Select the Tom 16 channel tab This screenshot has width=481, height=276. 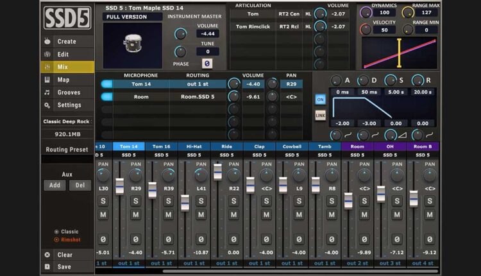click(x=162, y=146)
